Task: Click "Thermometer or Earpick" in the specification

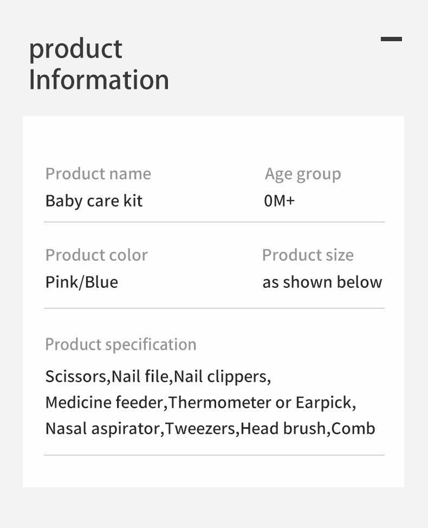Action: tap(261, 403)
